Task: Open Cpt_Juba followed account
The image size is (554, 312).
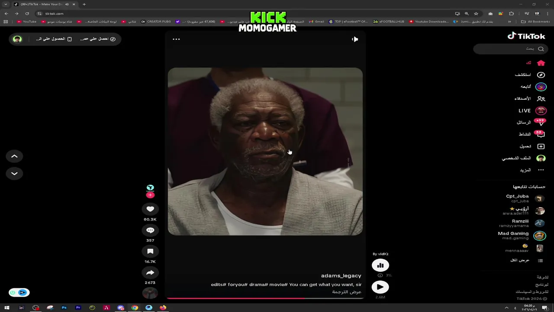Action: coord(525,198)
